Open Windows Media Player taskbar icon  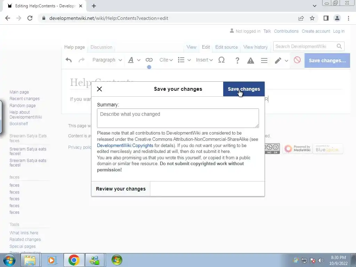(x=51, y=260)
